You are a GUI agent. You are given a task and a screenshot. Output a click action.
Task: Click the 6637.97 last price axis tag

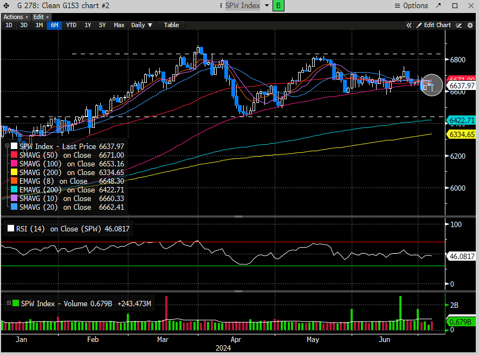coord(462,86)
